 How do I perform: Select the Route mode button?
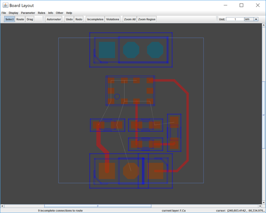20,19
